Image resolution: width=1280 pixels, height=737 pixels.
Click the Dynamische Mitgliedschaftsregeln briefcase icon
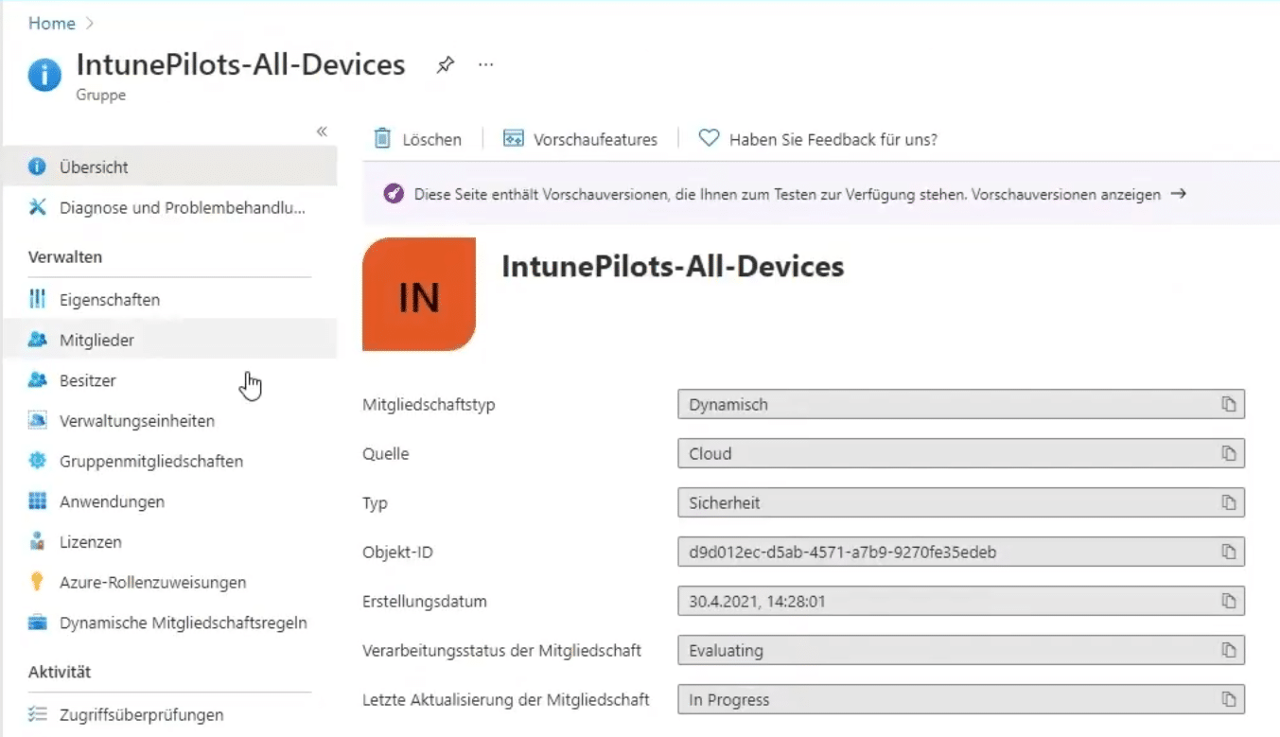tap(38, 623)
